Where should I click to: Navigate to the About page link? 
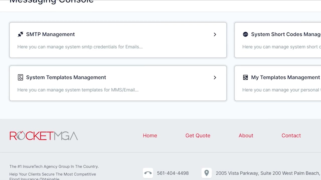[x=246, y=135]
